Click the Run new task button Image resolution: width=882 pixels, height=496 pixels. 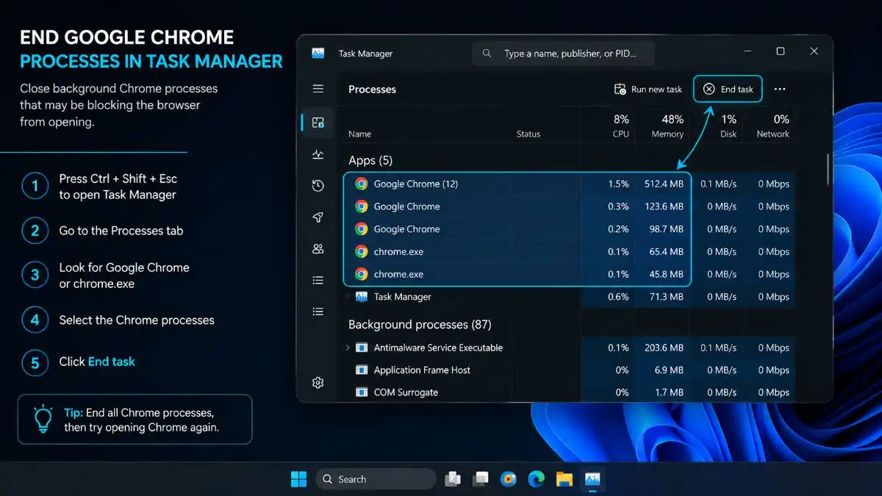point(648,89)
